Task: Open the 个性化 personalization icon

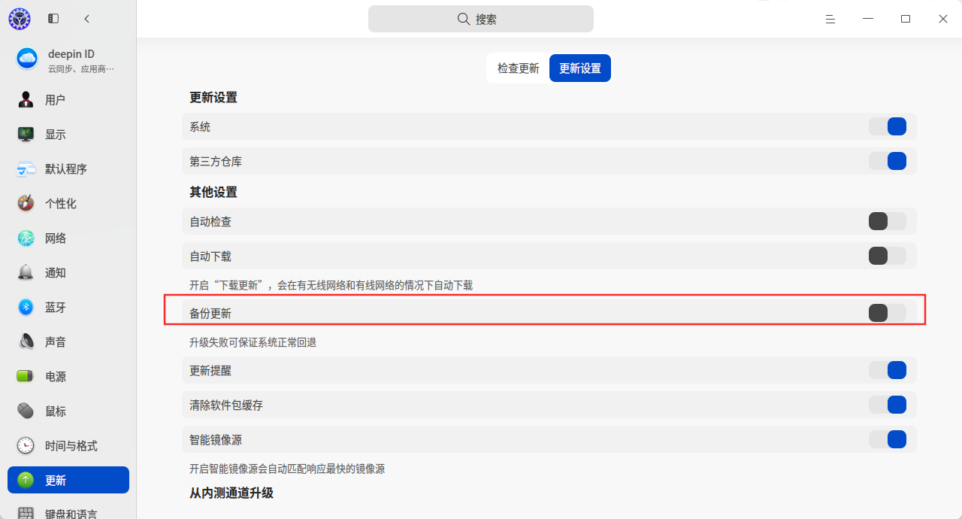Action: (26, 204)
